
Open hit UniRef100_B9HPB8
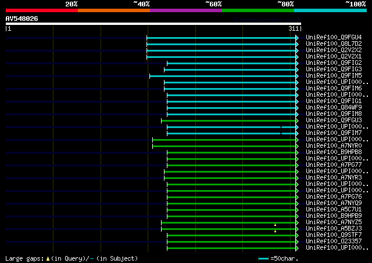click(x=334, y=152)
